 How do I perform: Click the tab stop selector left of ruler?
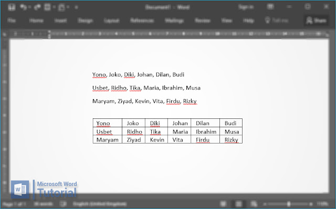[5, 35]
